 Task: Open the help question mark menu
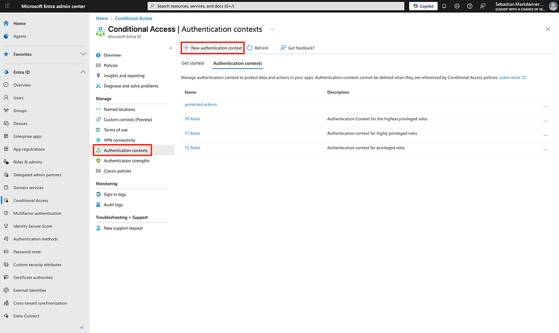(x=469, y=6)
